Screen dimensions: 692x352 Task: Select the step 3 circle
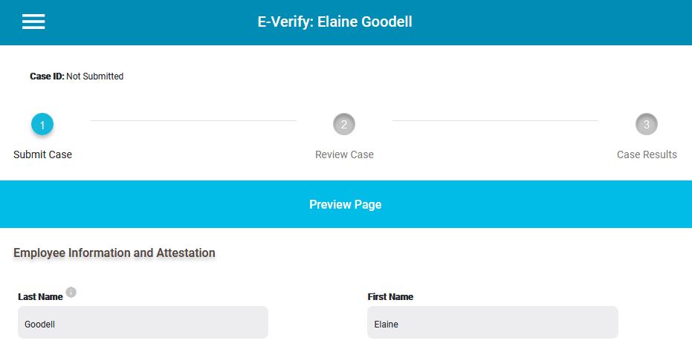(647, 125)
